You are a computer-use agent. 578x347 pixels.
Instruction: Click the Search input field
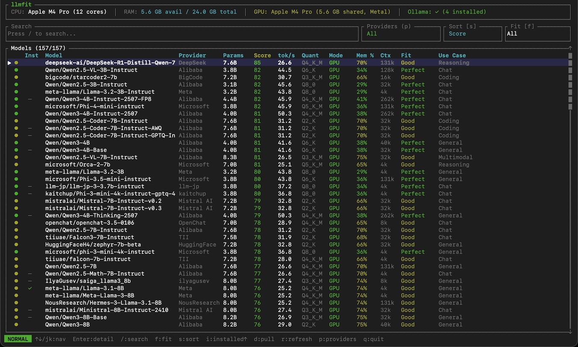tap(182, 34)
